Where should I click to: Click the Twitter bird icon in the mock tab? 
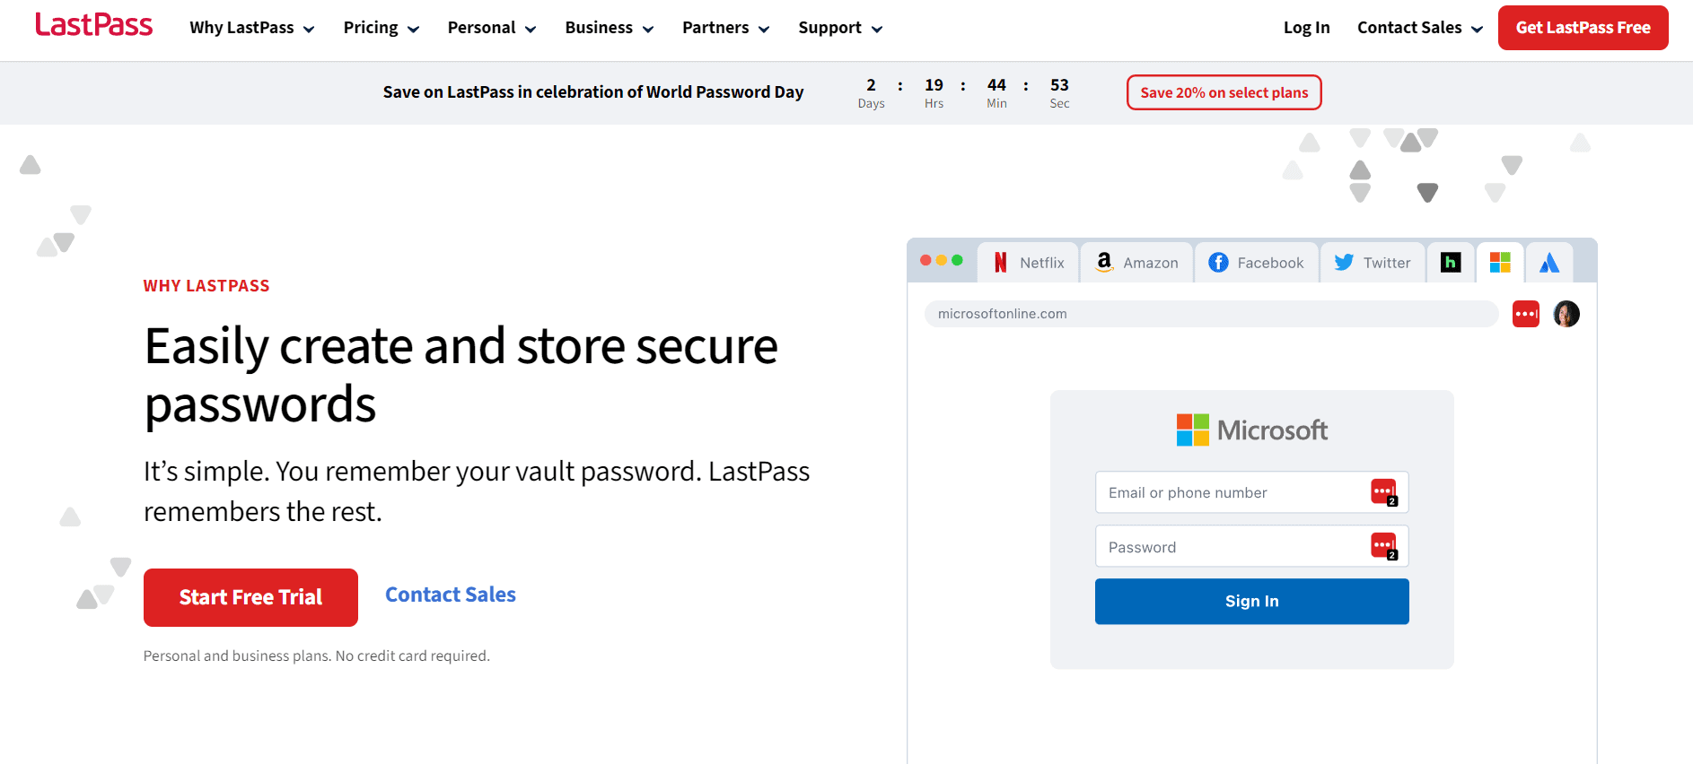[1344, 263]
